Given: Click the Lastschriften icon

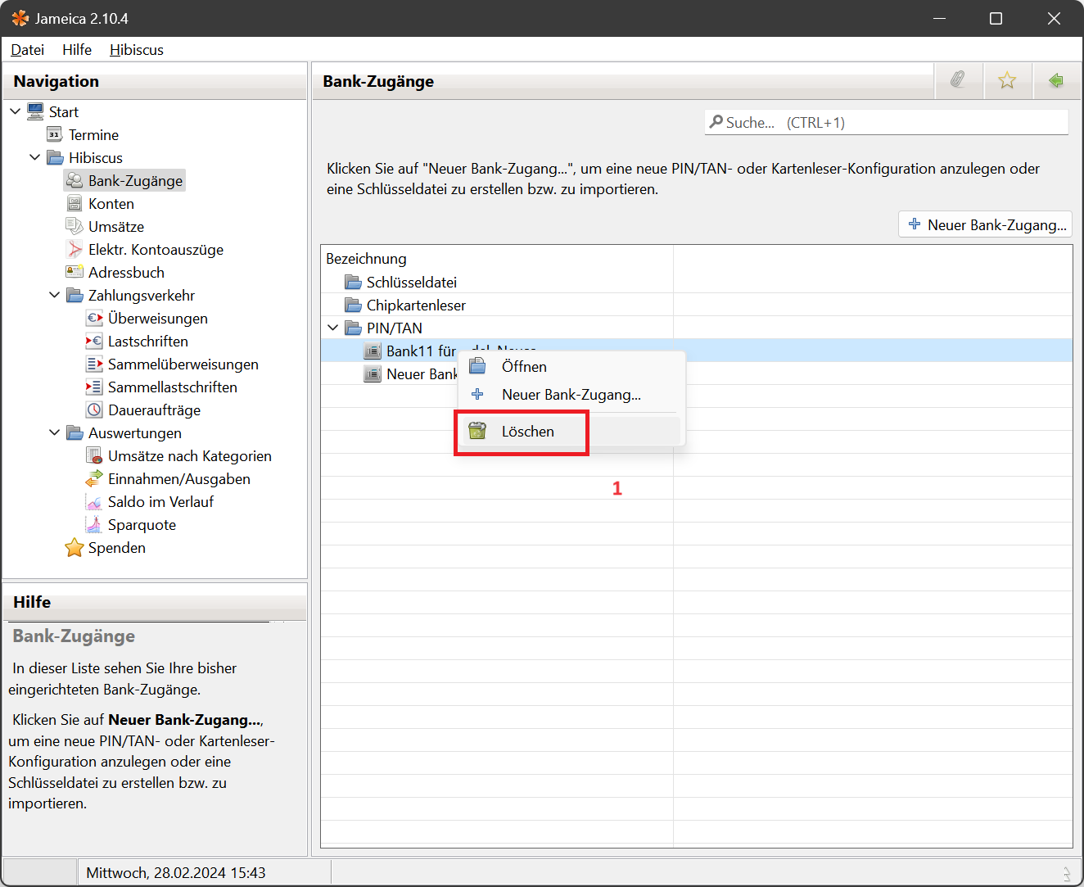Looking at the screenshot, I should point(94,341).
